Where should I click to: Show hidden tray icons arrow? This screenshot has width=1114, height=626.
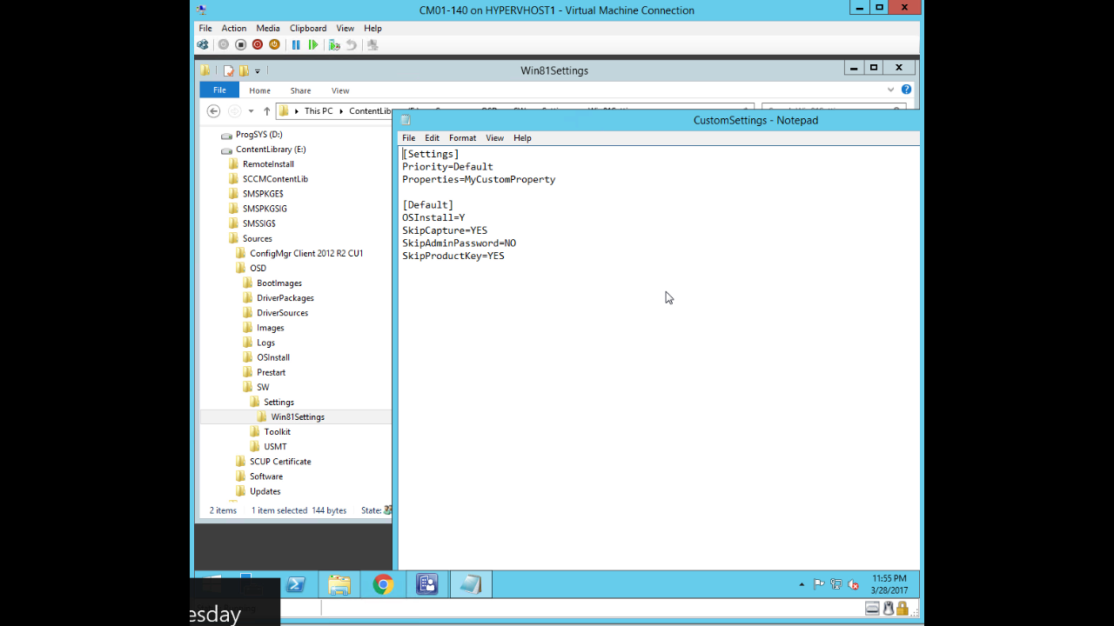pos(802,585)
